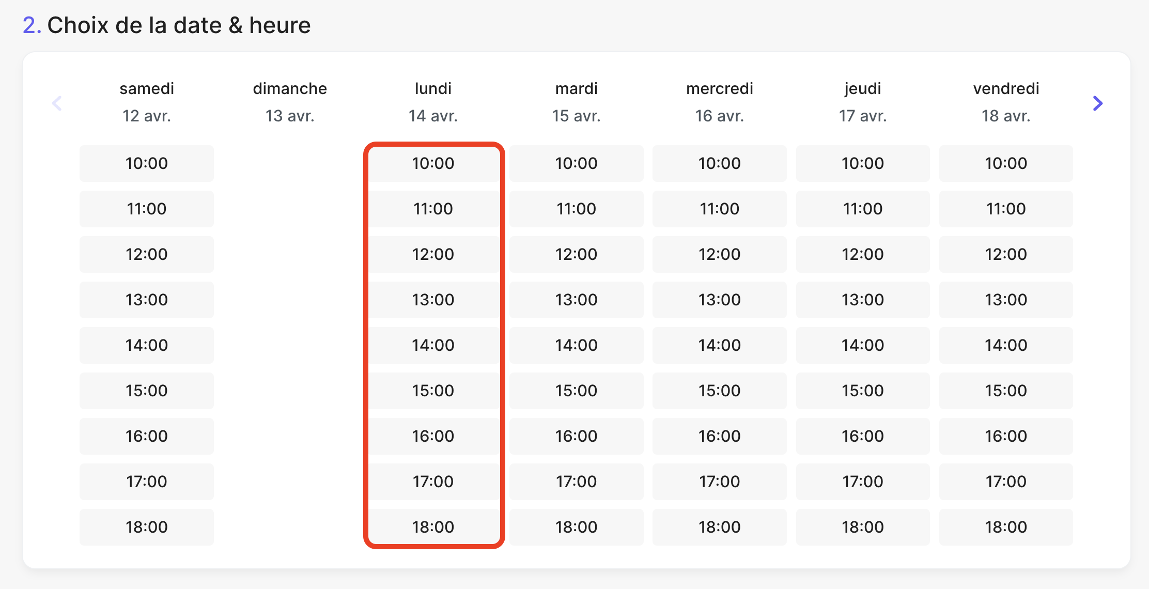This screenshot has height=589, width=1149.
Task: Go to next week with right chevron
Action: click(x=1097, y=103)
